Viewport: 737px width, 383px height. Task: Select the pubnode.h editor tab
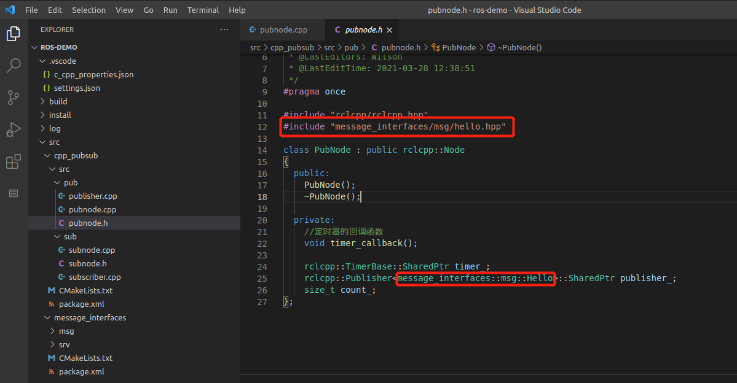363,30
